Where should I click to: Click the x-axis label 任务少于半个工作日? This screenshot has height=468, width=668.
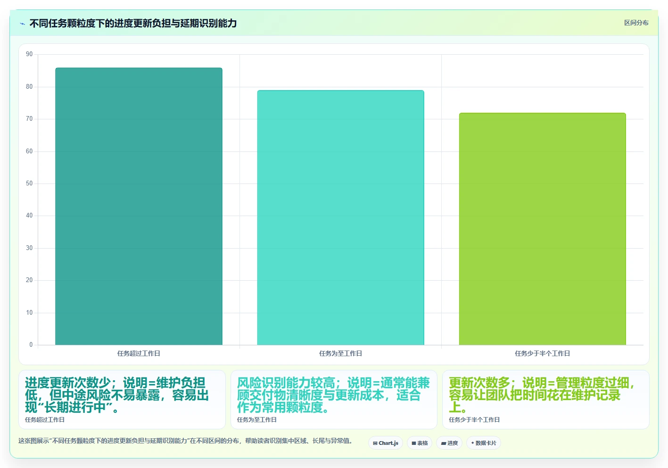pos(542,353)
